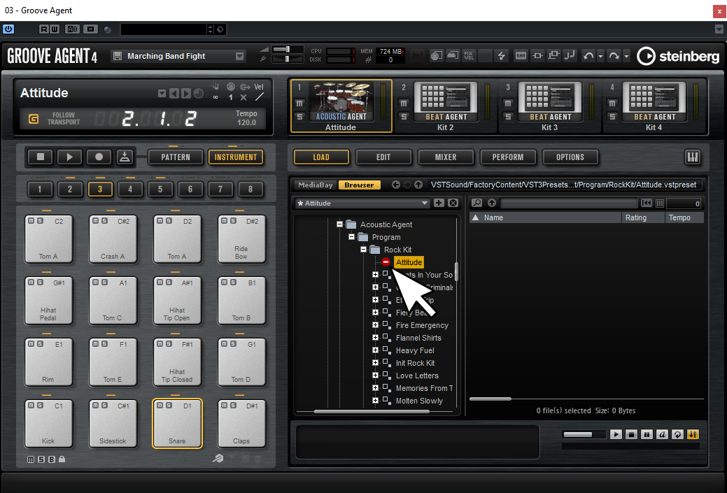Click the stop transport button
Viewport: 727px width, 493px height.
coord(41,157)
